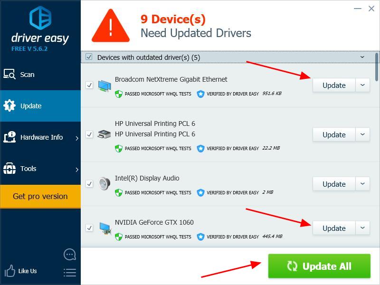Click the Intel Display Audio speaker icon

pos(104,184)
